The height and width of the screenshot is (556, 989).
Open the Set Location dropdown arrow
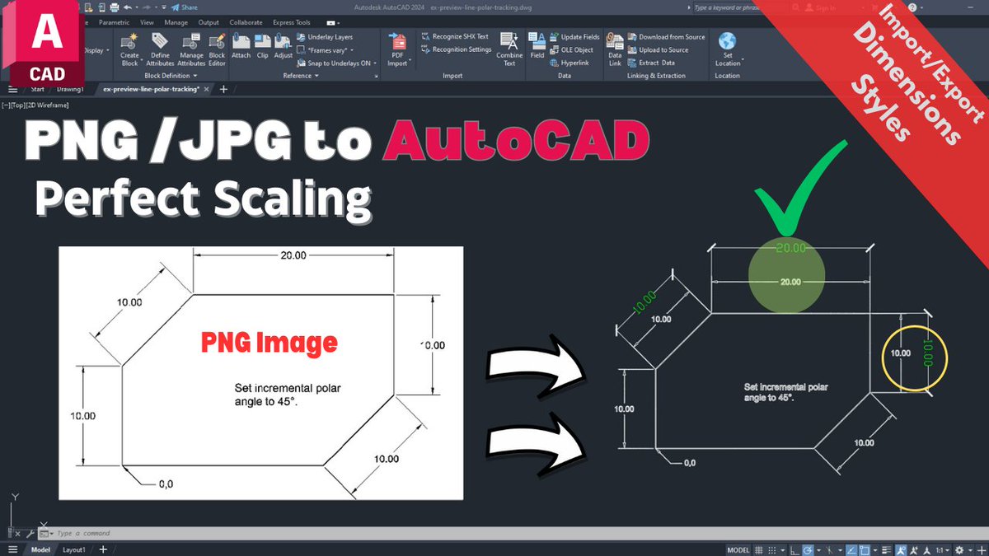tap(743, 59)
